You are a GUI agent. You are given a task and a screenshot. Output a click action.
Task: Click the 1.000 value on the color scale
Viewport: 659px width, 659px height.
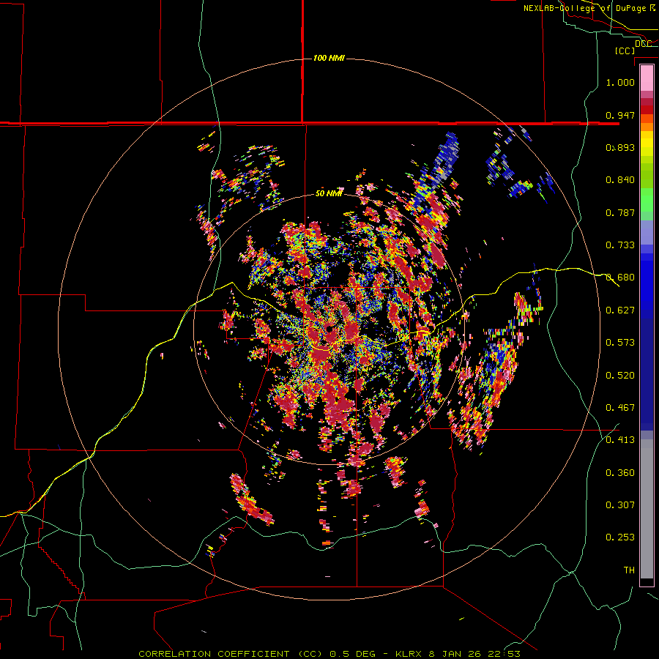point(620,82)
